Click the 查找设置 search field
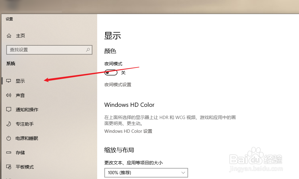 tap(49, 50)
